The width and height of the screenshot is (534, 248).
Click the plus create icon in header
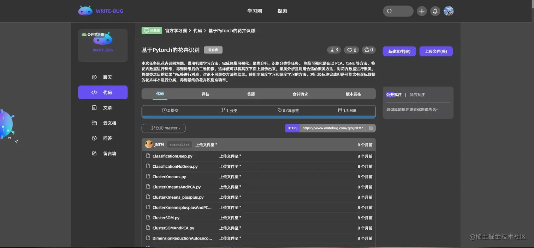click(x=422, y=11)
